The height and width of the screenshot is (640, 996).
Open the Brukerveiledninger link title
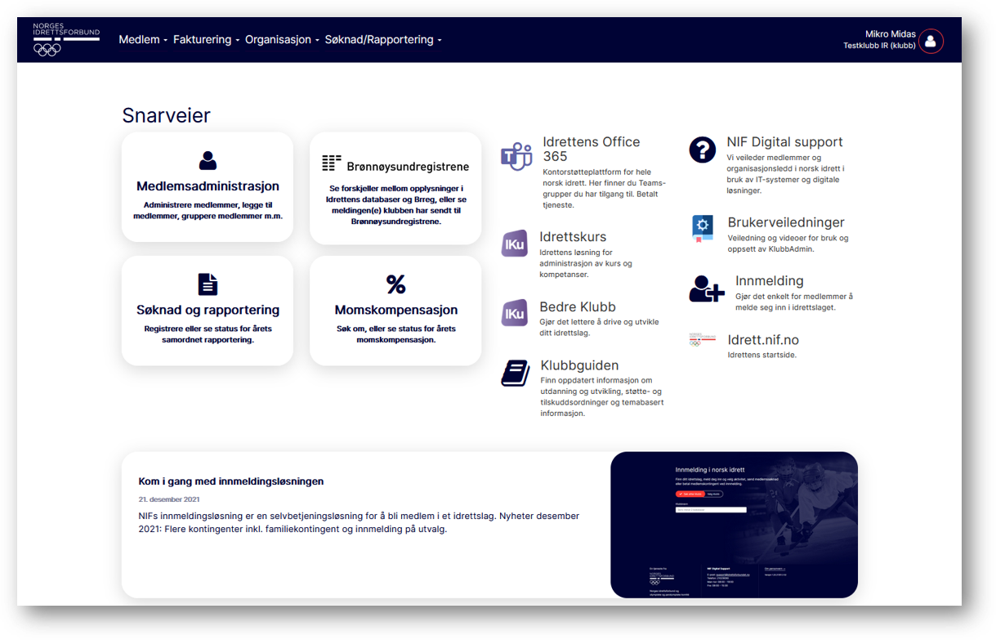click(786, 222)
